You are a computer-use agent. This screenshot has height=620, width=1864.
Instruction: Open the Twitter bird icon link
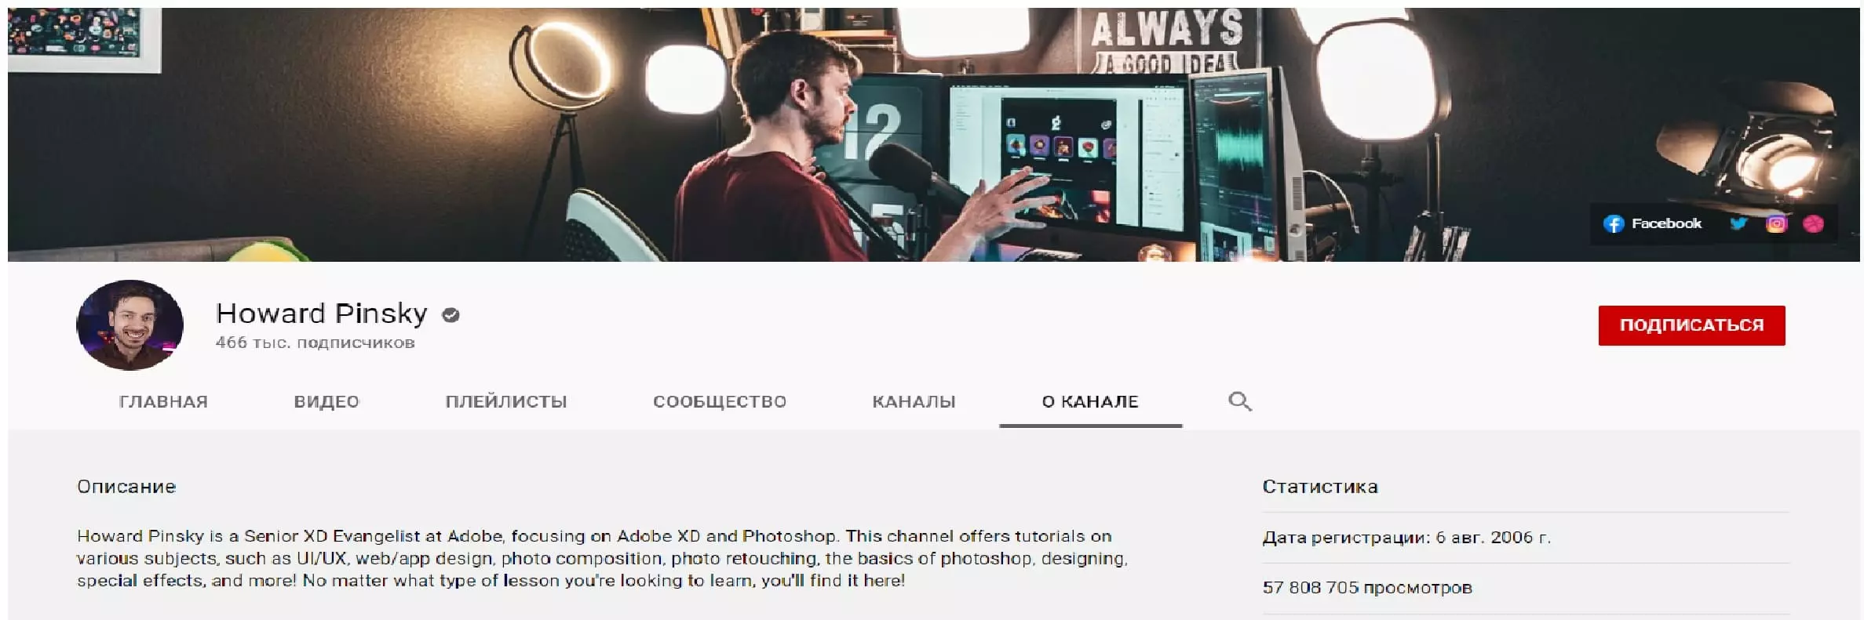[1738, 224]
